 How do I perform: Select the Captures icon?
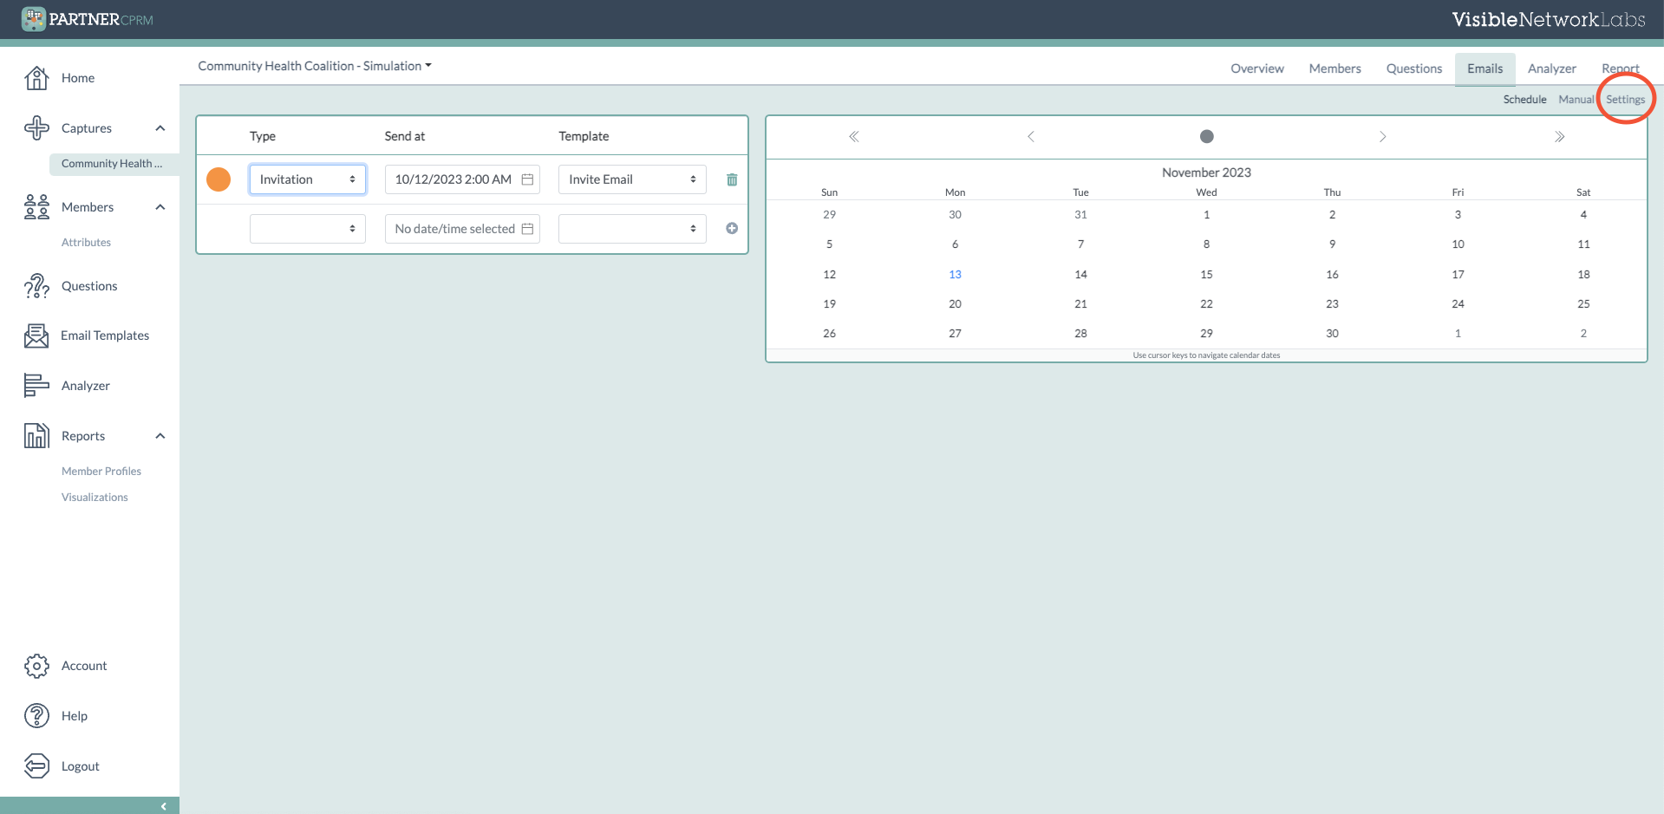coord(36,127)
